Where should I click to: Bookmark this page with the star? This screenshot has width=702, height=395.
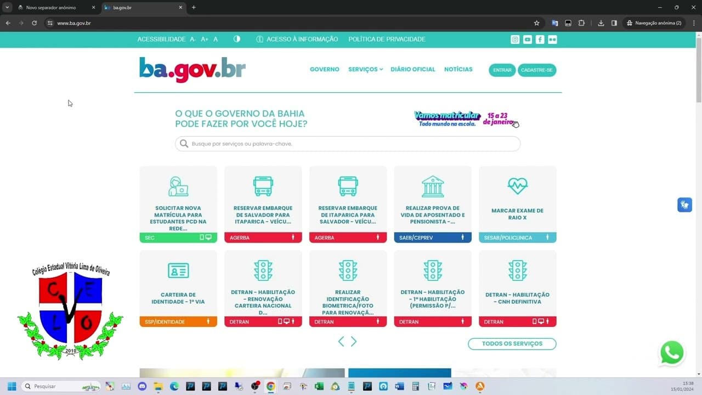point(537,23)
